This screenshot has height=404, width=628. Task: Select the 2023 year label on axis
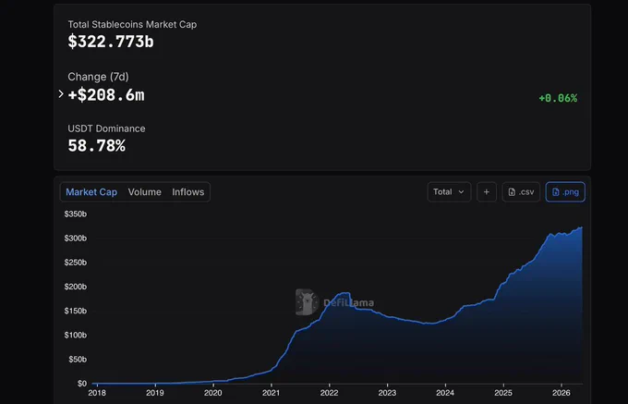[x=387, y=393]
